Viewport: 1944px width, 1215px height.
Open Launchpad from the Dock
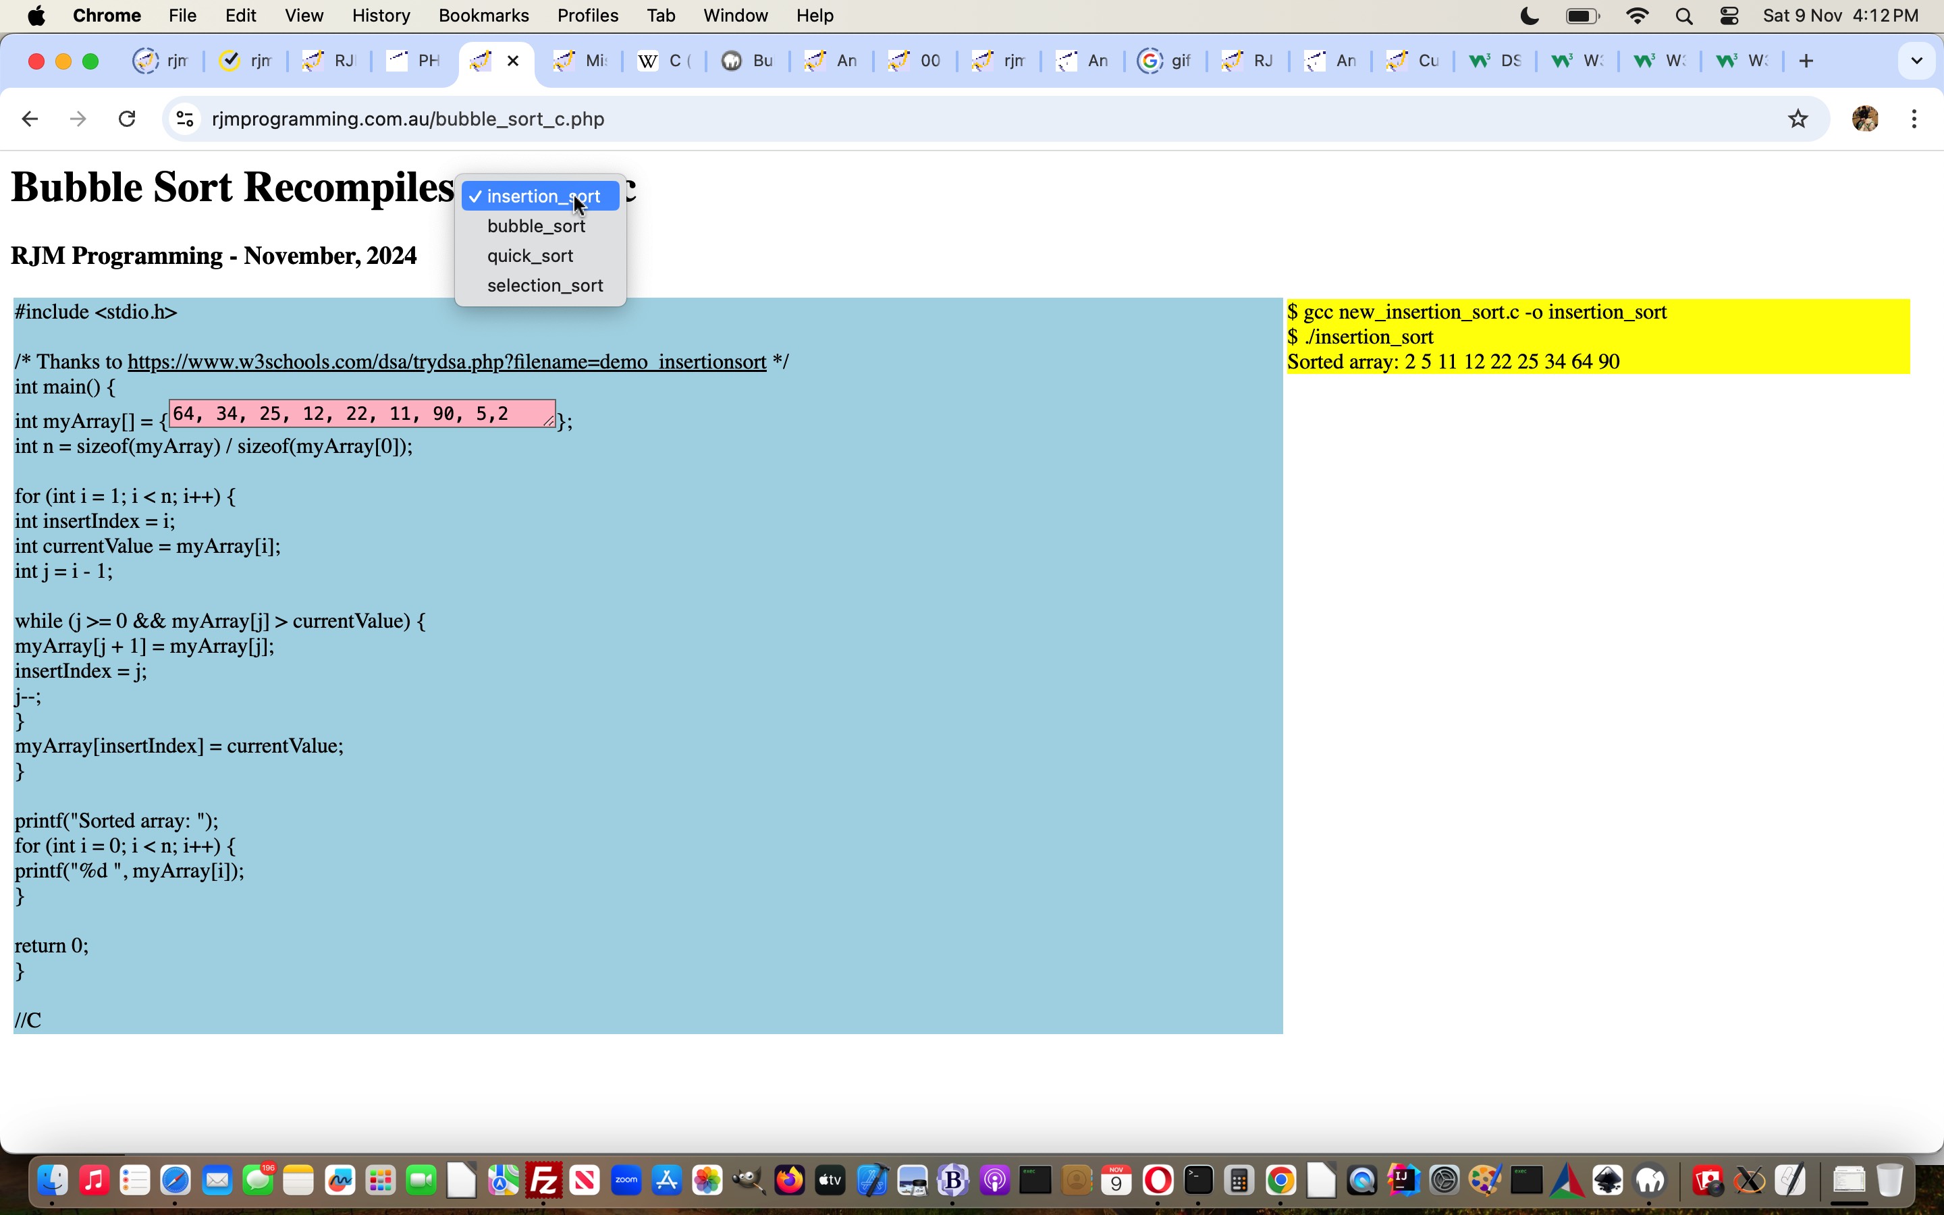(381, 1181)
